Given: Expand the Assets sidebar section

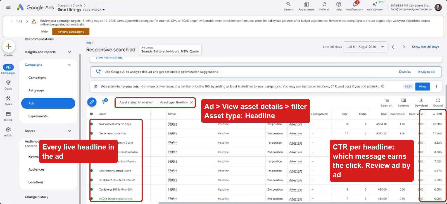Looking at the screenshot, I should (70, 131).
